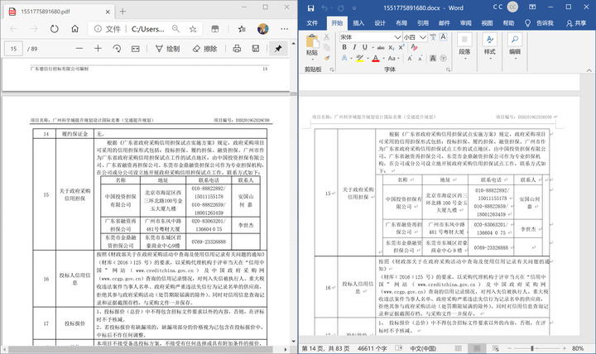Collapse the Word ribbon
The image size is (596, 354).
(x=589, y=70)
